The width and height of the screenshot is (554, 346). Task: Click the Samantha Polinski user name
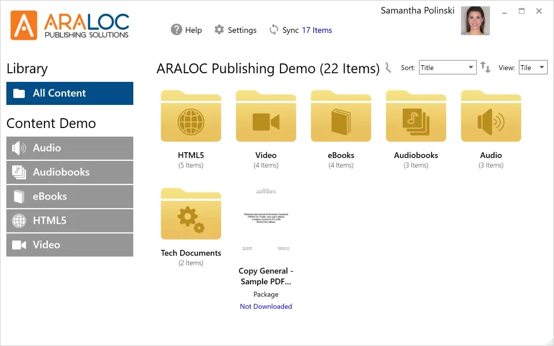click(x=417, y=11)
